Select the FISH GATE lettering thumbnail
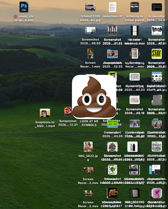 click(157, 147)
